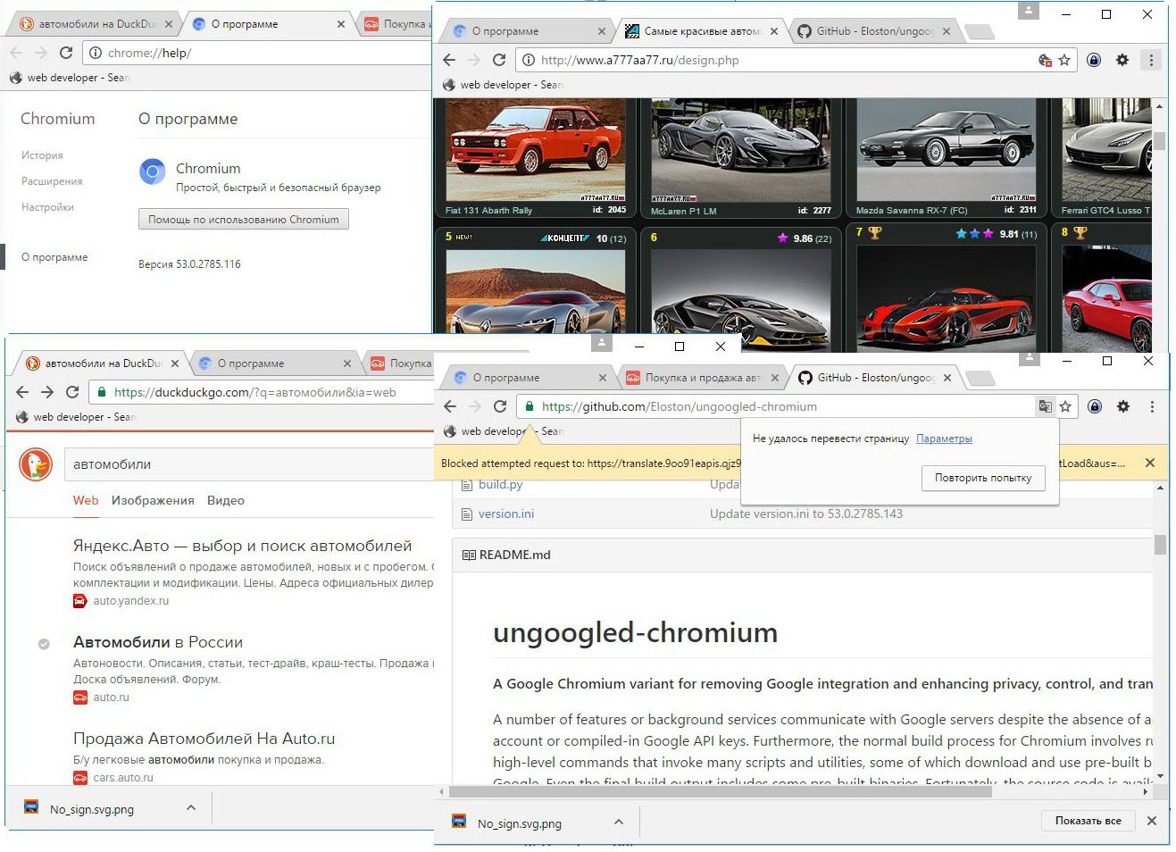The image size is (1176, 852).
Task: Dismiss the yellow blocked request infobar
Action: click(1150, 463)
